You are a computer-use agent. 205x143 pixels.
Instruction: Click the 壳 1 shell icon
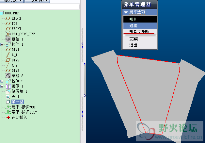(x=8, y=97)
